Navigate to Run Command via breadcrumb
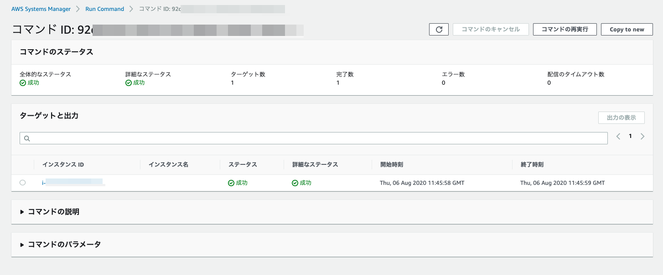The image size is (663, 275). click(x=104, y=9)
